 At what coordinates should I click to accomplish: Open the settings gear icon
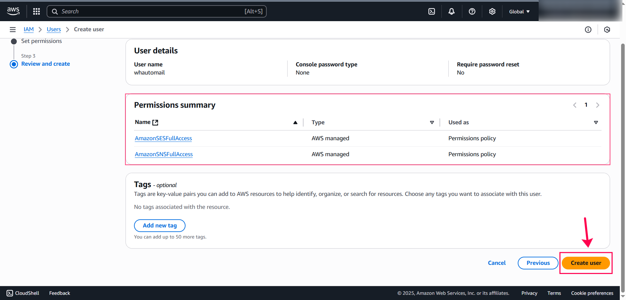[492, 11]
